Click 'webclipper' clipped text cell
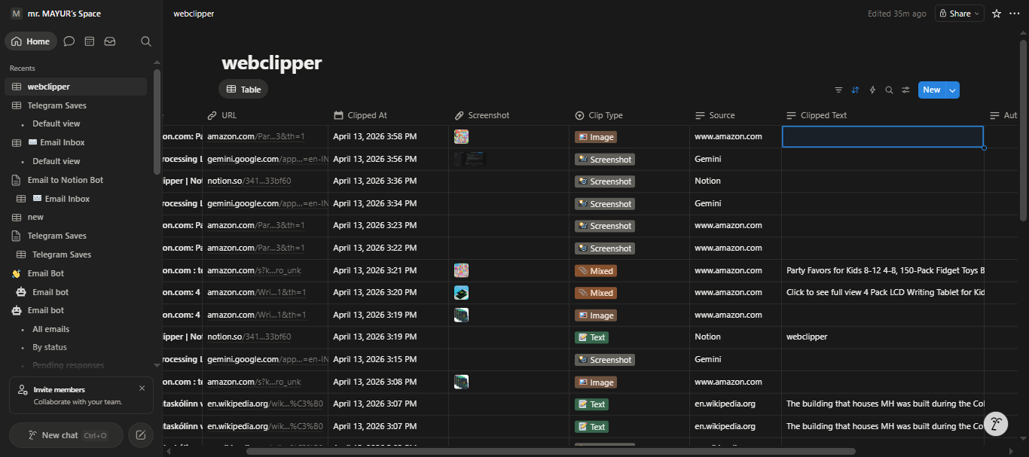The width and height of the screenshot is (1029, 457). [883, 337]
